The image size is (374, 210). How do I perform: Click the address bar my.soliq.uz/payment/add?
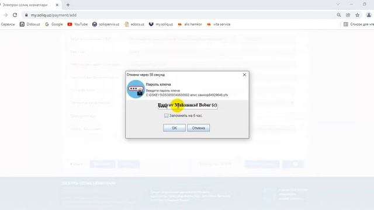[54, 15]
